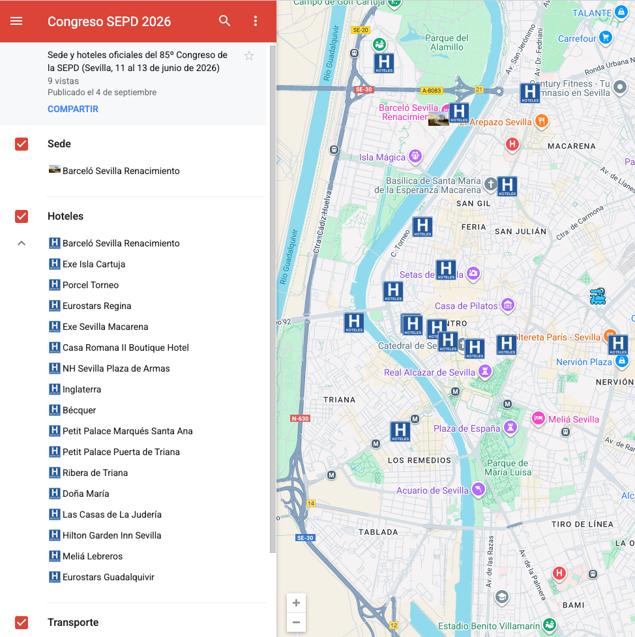Image resolution: width=635 pixels, height=637 pixels.
Task: Select Hilton Garden Inn Sevilla entry
Action: [111, 535]
